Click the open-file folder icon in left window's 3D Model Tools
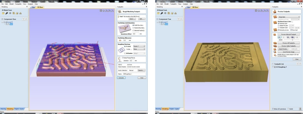This screenshot has height=114, width=303. point(3,13)
